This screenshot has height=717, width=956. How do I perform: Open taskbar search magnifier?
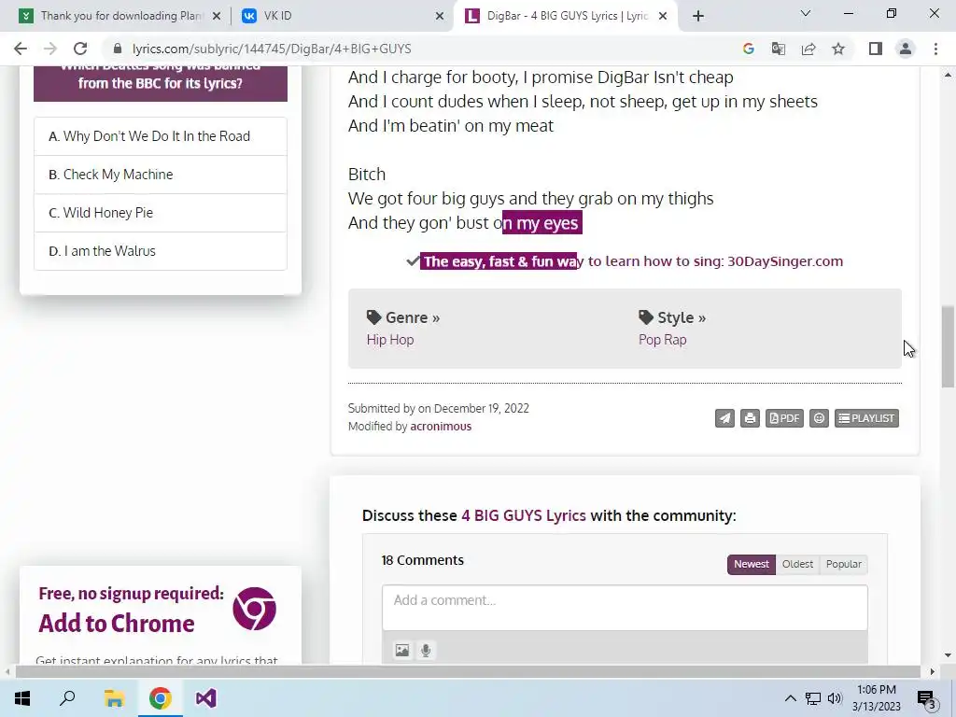(x=67, y=698)
